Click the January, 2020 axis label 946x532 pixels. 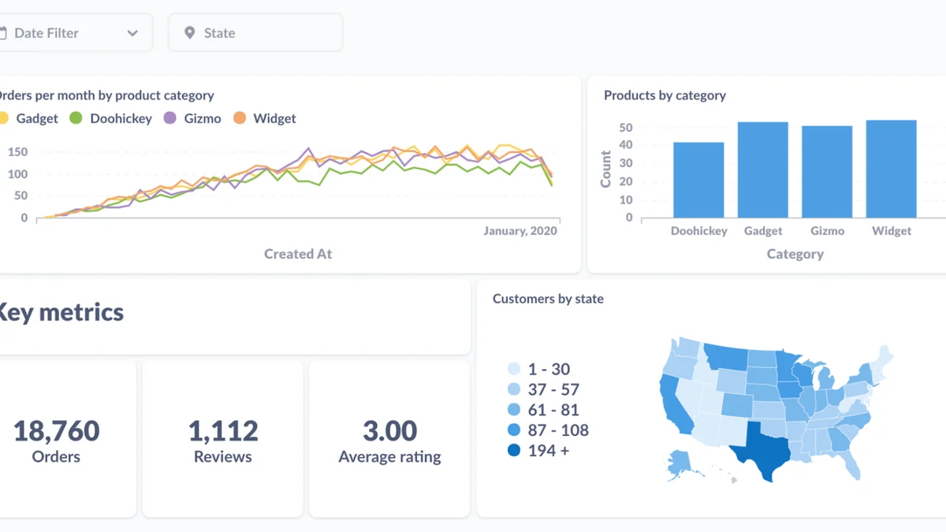[x=520, y=231]
